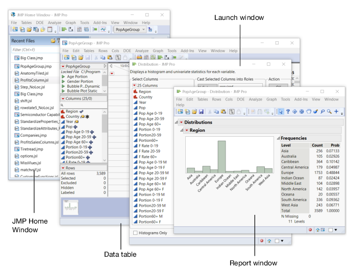348x271 pixels.
Task: Open Graph Builder chart icon in Home Window toolbar
Action: tap(103, 29)
